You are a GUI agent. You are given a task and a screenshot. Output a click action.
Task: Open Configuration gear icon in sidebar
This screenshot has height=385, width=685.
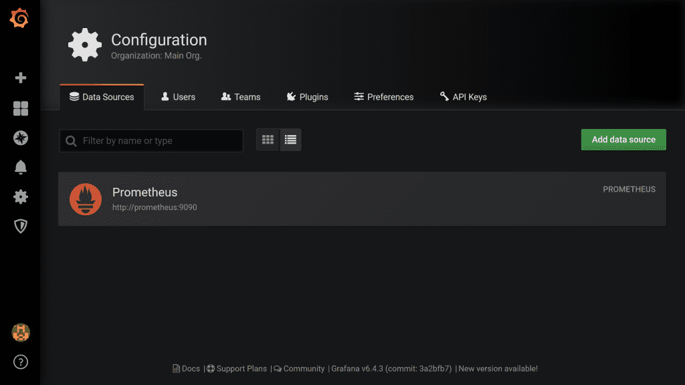(x=21, y=197)
